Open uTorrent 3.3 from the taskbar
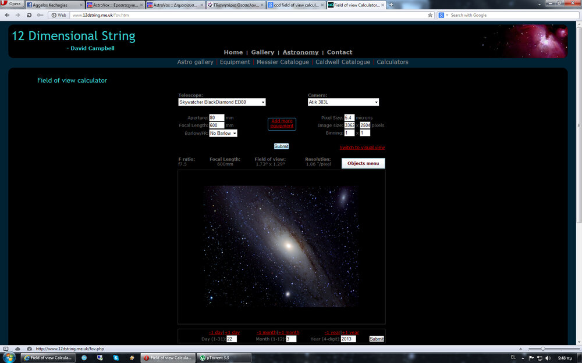This screenshot has height=363, width=582. coord(219,358)
